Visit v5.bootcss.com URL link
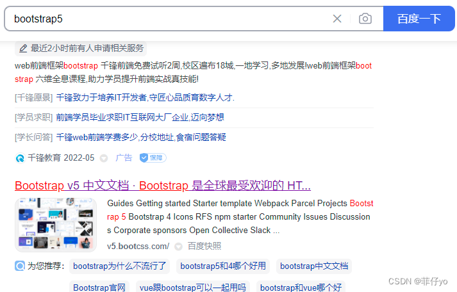457x292 pixels. 138,247
